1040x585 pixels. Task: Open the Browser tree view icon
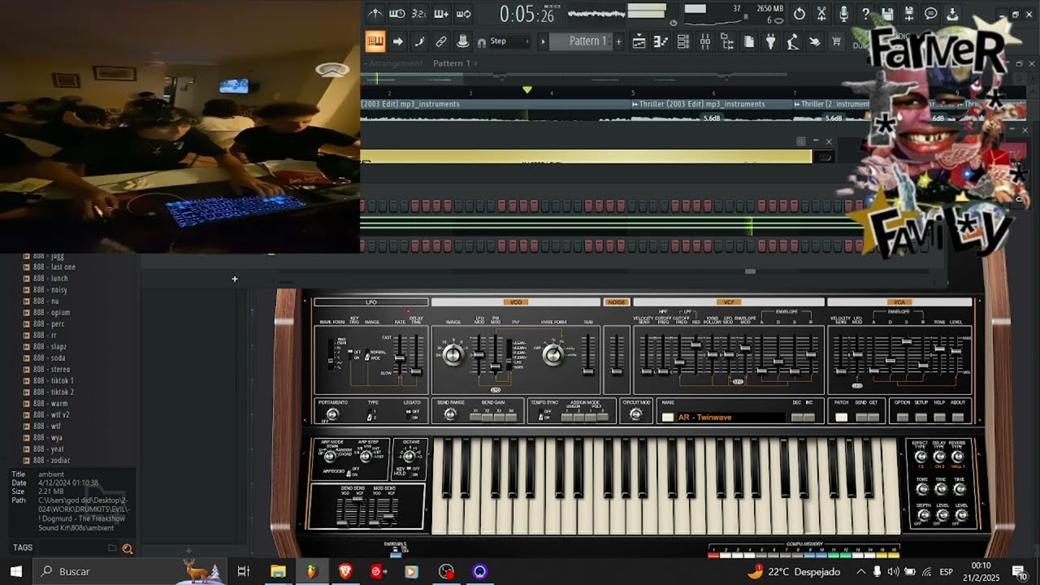pyautogui.click(x=727, y=41)
